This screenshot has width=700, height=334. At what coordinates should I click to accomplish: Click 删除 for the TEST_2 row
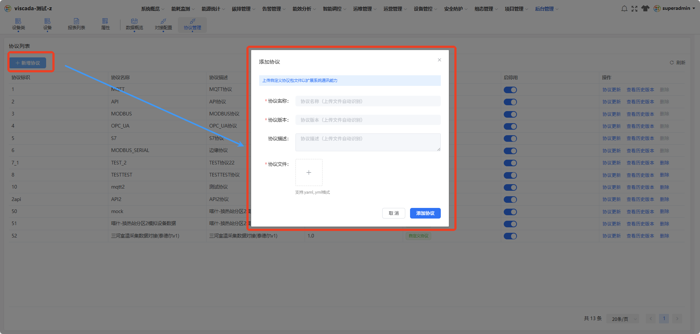pyautogui.click(x=664, y=163)
